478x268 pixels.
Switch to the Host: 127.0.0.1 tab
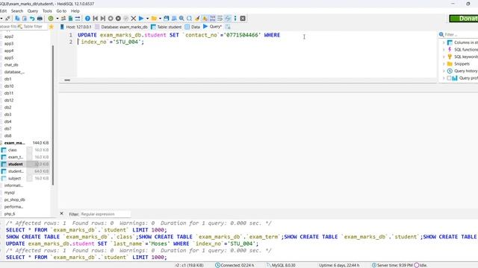(x=76, y=27)
